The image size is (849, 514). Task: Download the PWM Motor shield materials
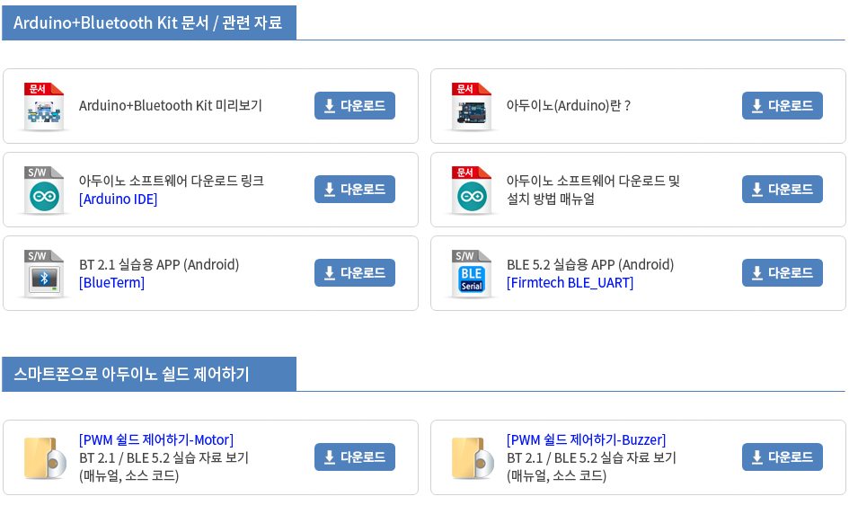tap(355, 457)
